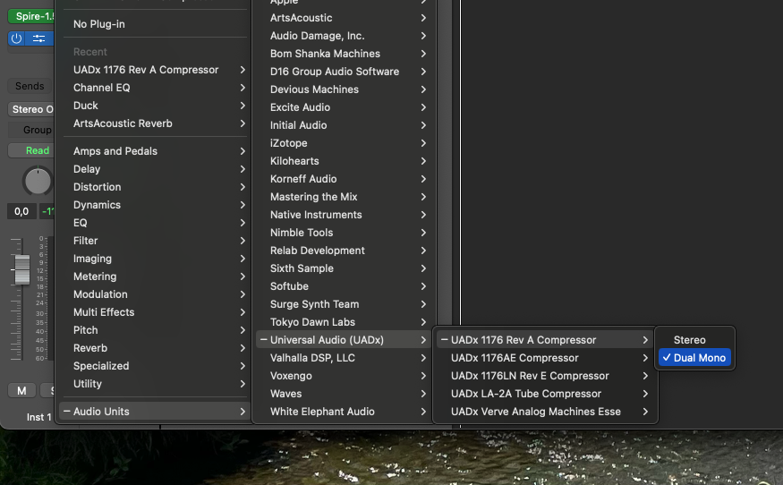Screen dimensions: 783x485
Task: Click the Spire-1 instrument slot
Action: pos(31,16)
